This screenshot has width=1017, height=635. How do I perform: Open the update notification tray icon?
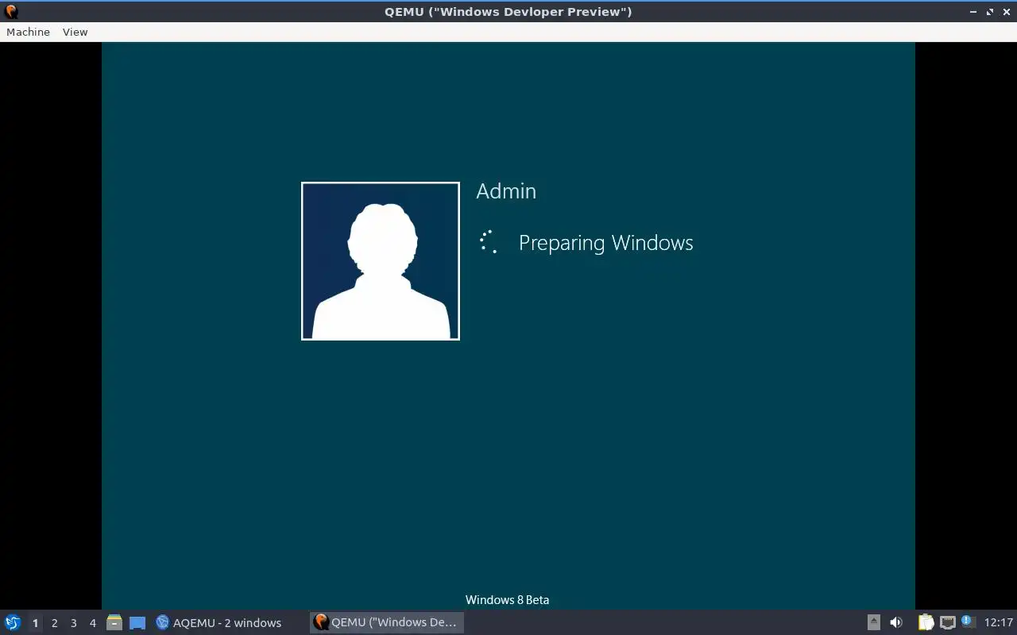[x=968, y=622]
